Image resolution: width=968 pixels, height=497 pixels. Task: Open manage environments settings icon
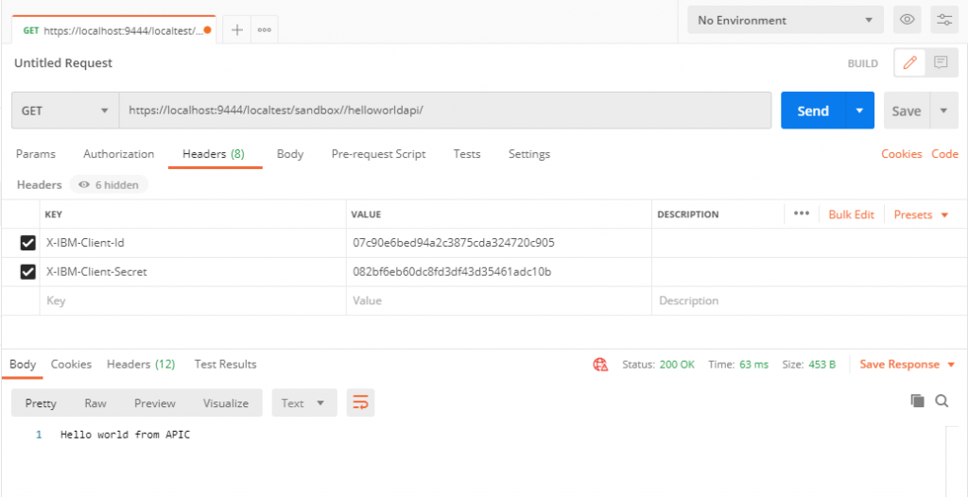pos(943,20)
